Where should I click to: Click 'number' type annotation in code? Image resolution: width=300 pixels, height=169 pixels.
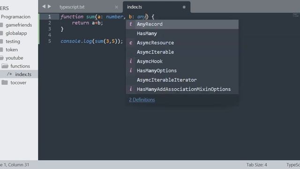114,17
